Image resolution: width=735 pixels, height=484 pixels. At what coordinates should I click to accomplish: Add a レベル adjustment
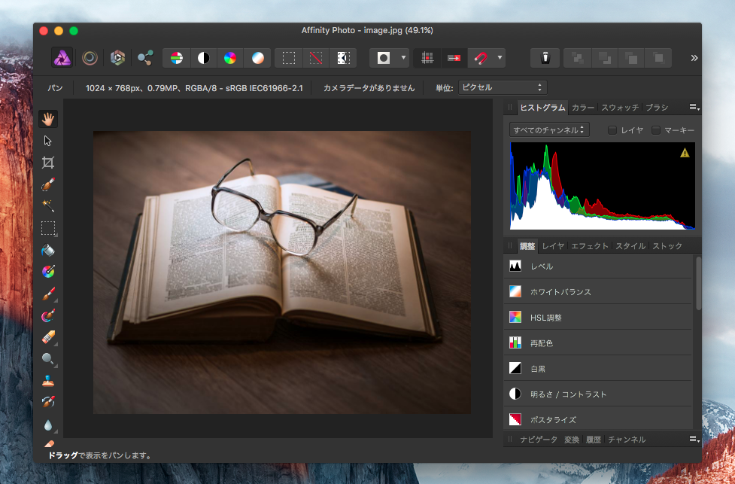542,266
